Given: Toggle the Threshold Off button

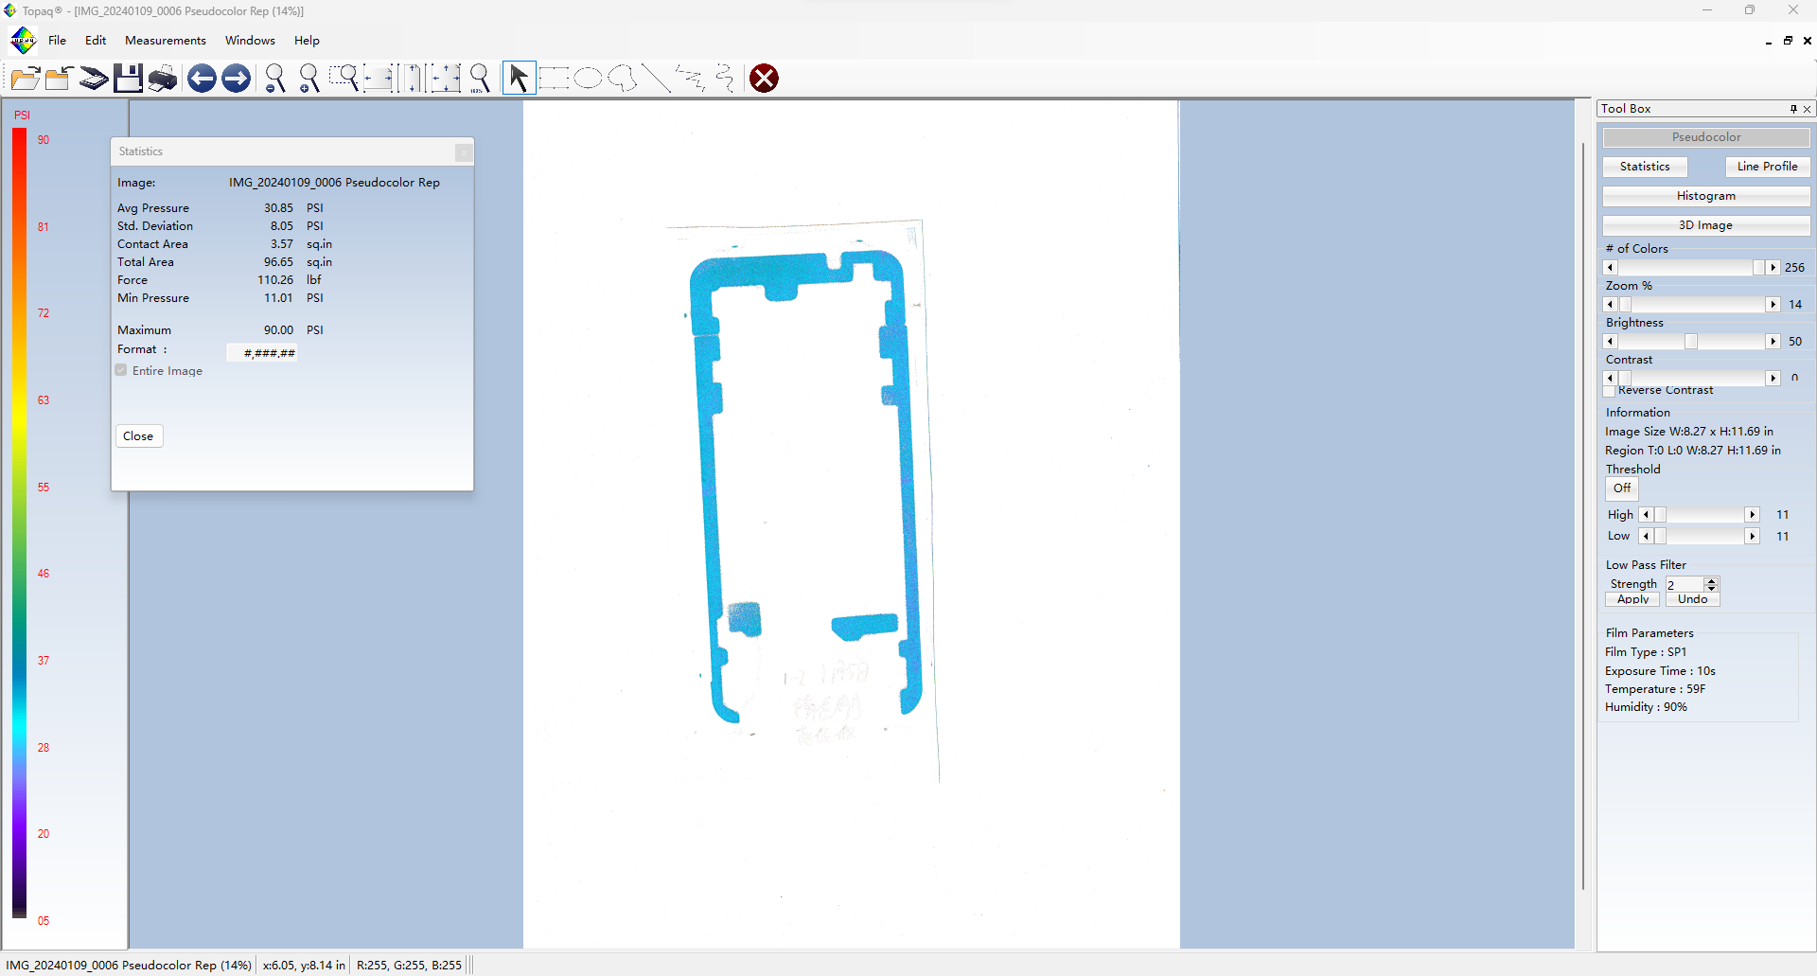Looking at the screenshot, I should pos(1622,488).
